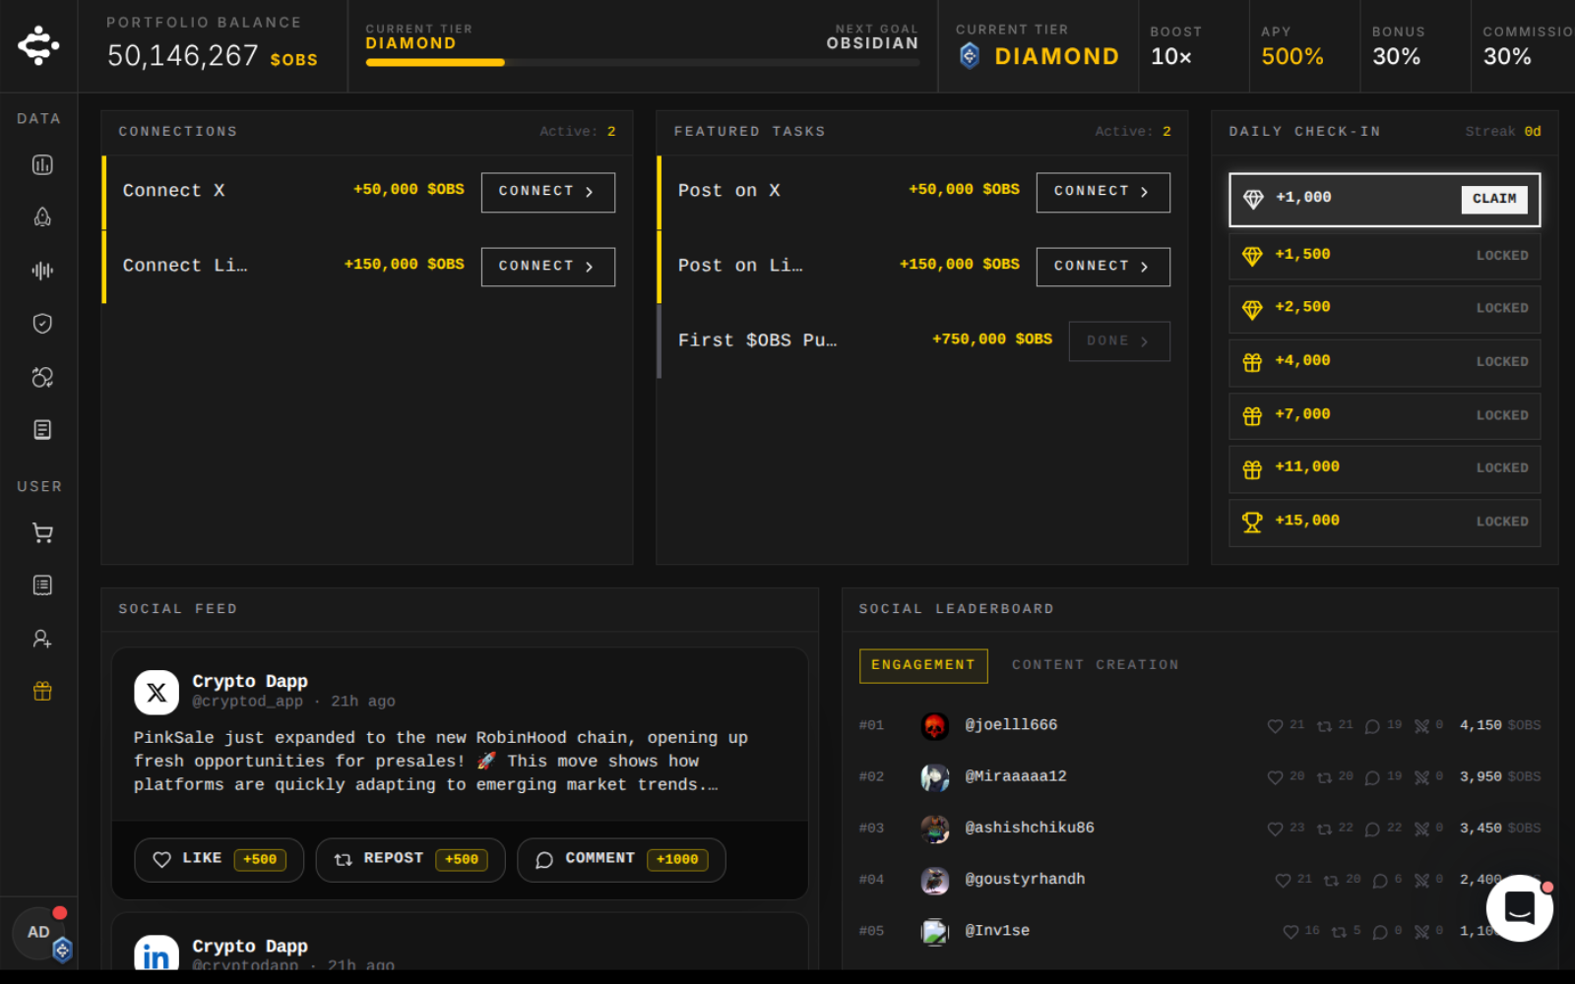Screen dimensions: 1575x984
Task: Click the Obsidian next goal label
Action: pos(872,43)
